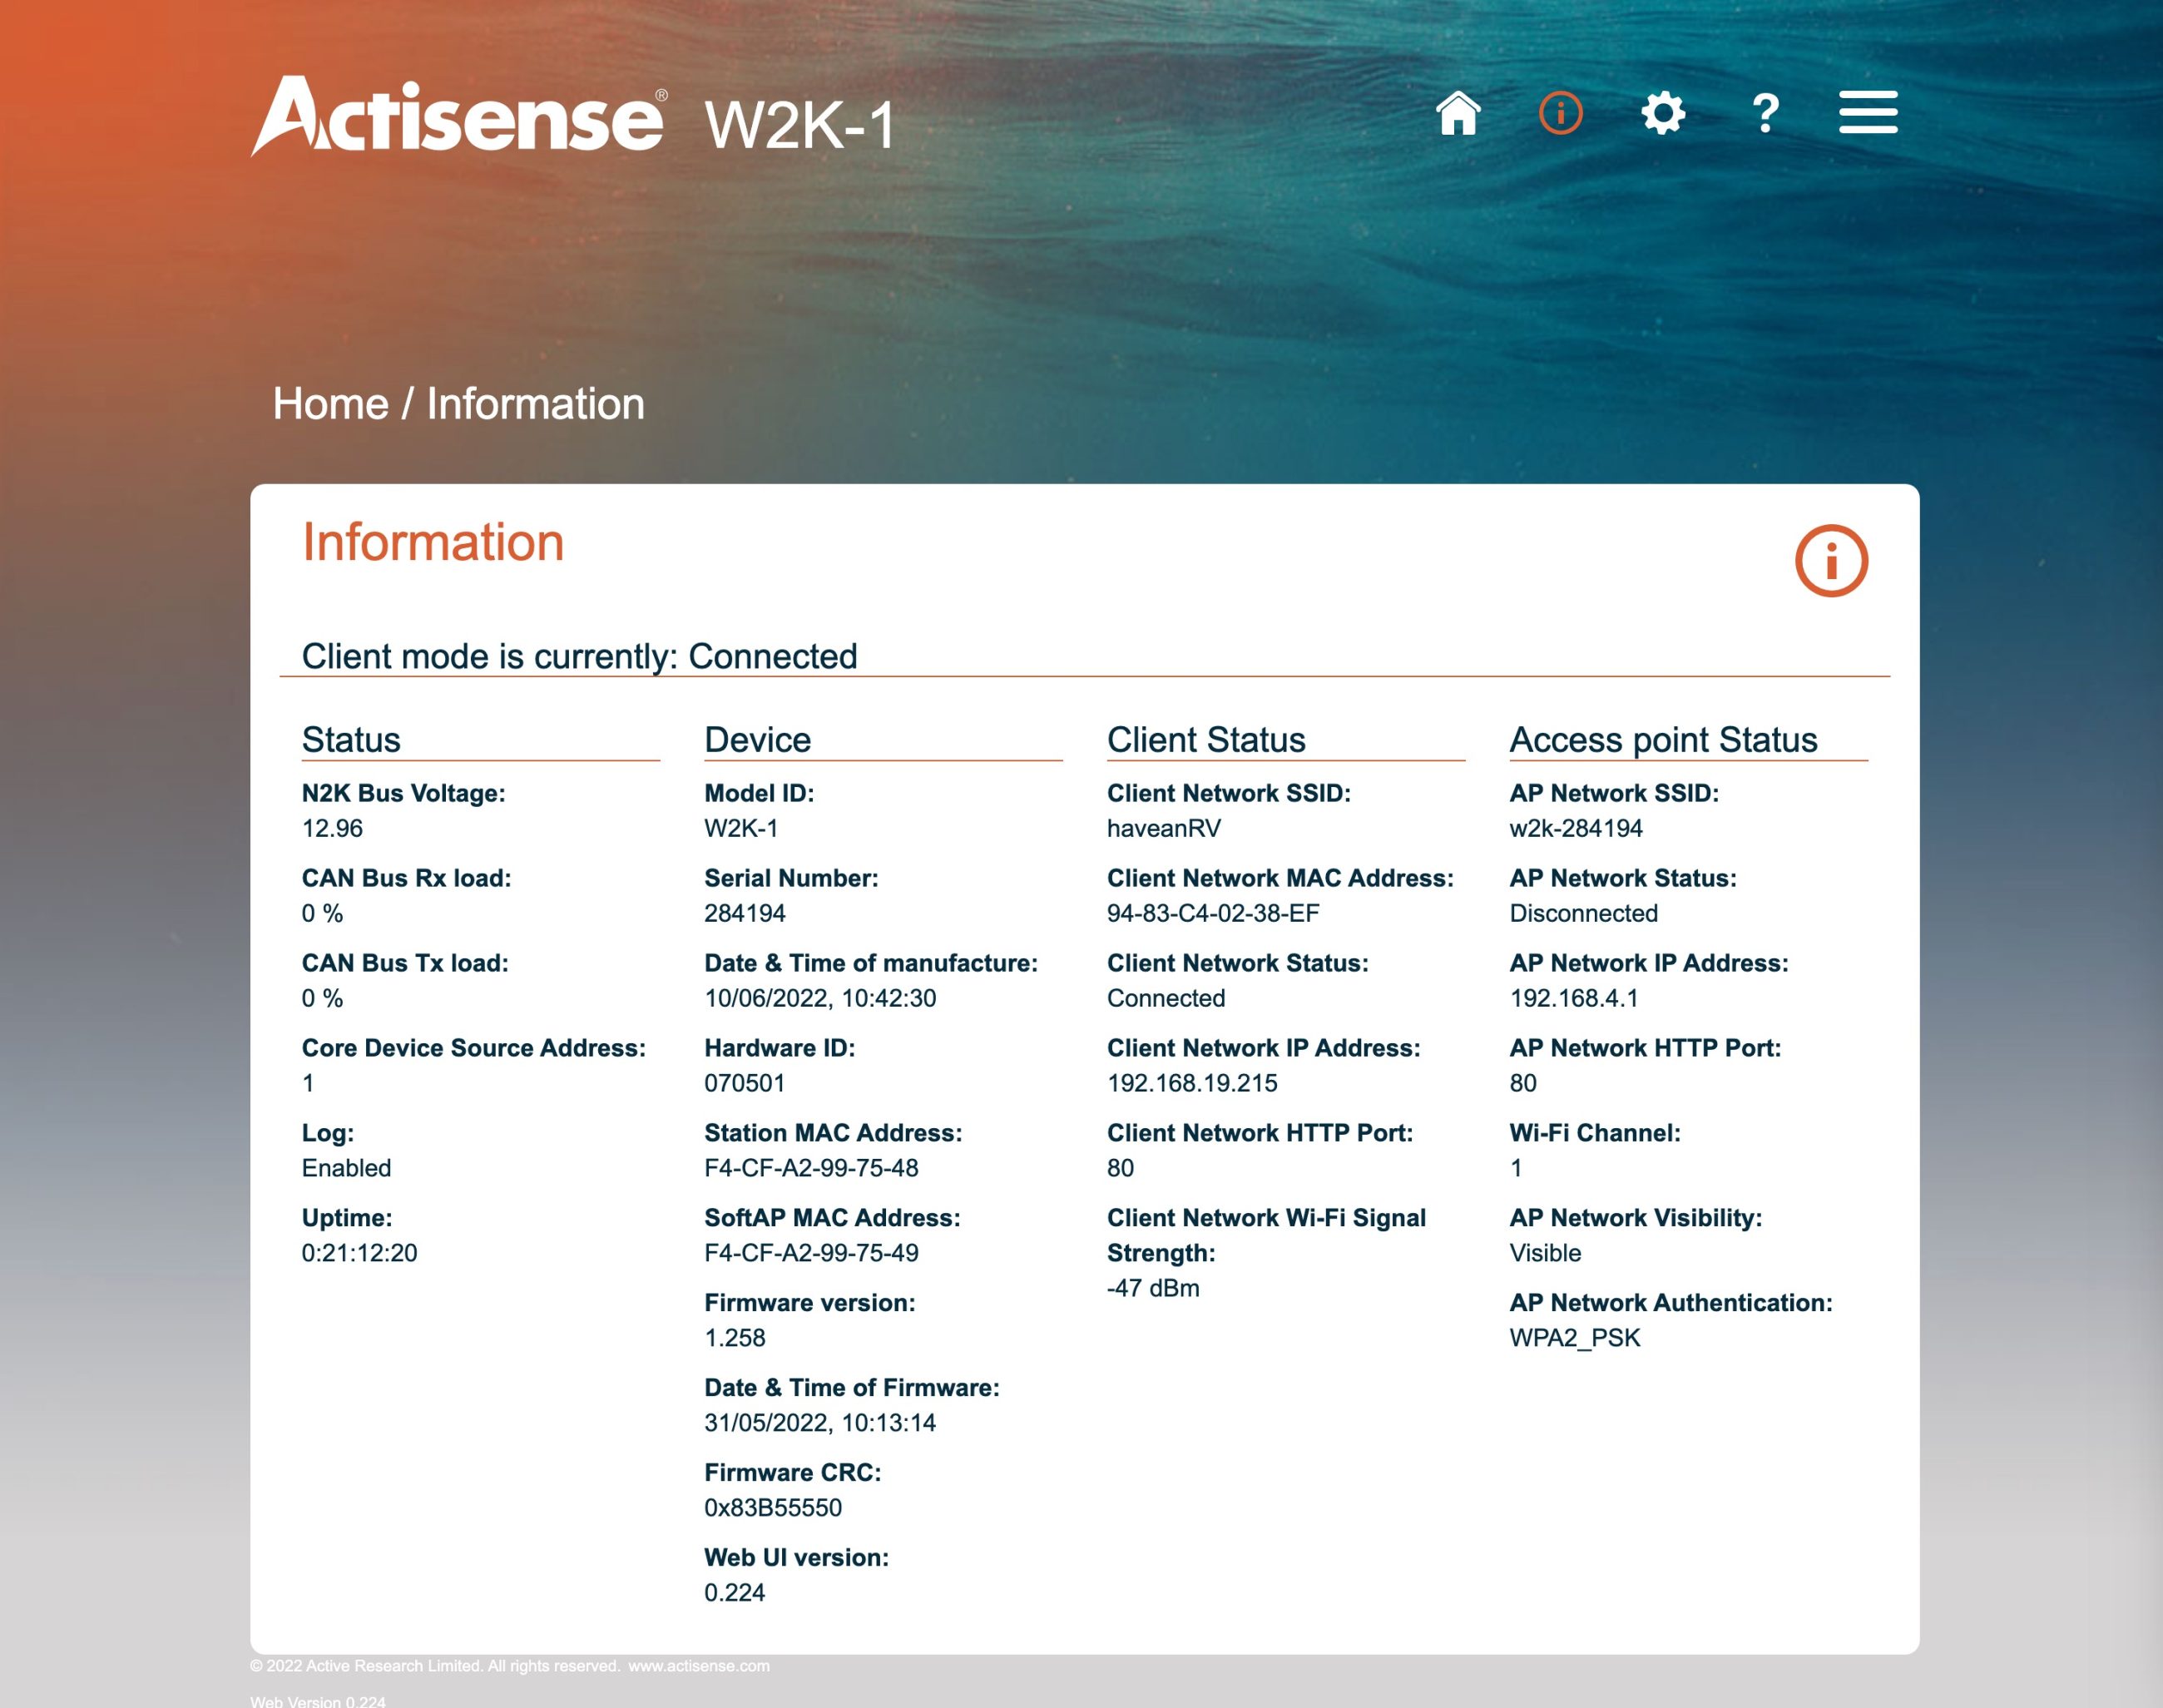
Task: Click the Firmware version value 1.258
Action: coord(735,1338)
